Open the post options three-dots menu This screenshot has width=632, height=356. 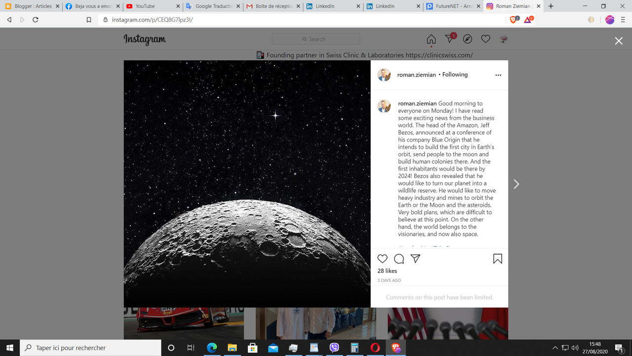498,75
